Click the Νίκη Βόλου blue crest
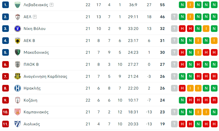The image size is (219, 131). tap(17, 29)
